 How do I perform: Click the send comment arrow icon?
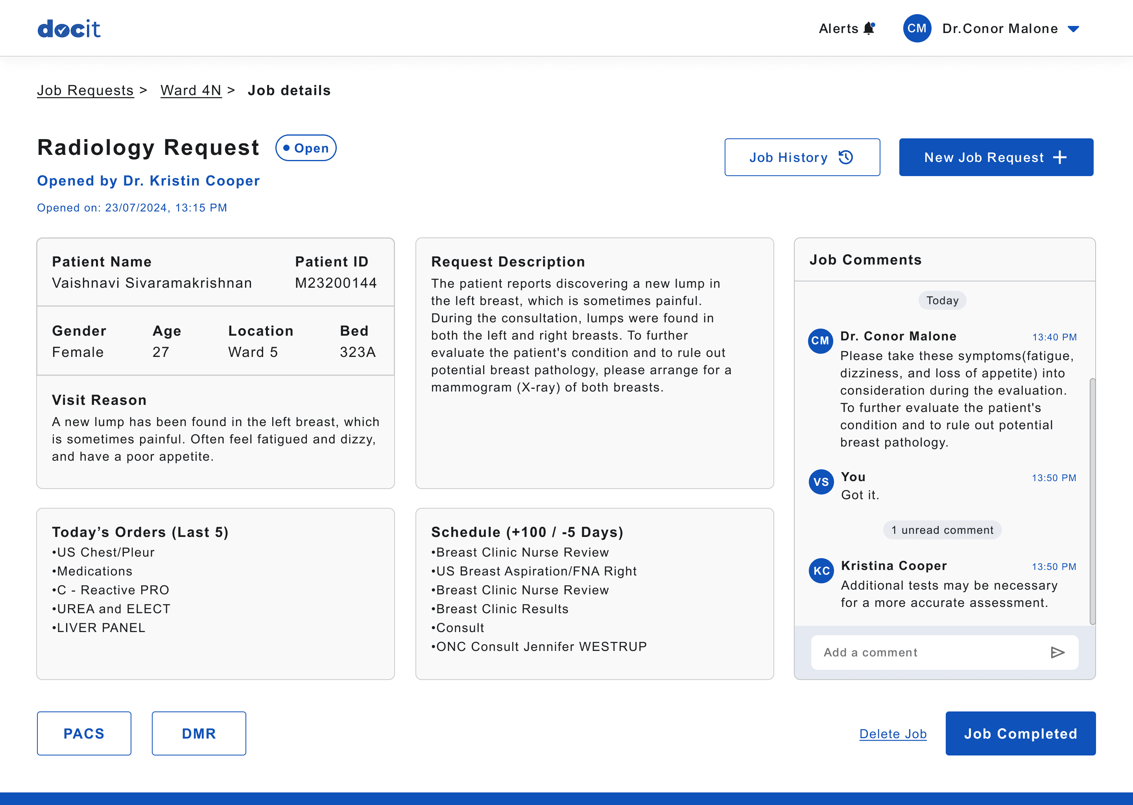(1057, 652)
